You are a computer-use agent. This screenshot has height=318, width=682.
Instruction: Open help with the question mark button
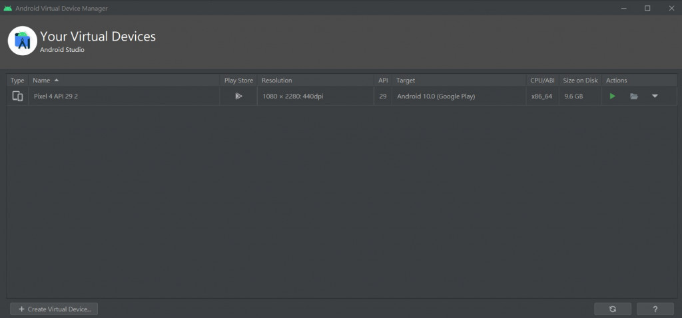tap(655, 309)
